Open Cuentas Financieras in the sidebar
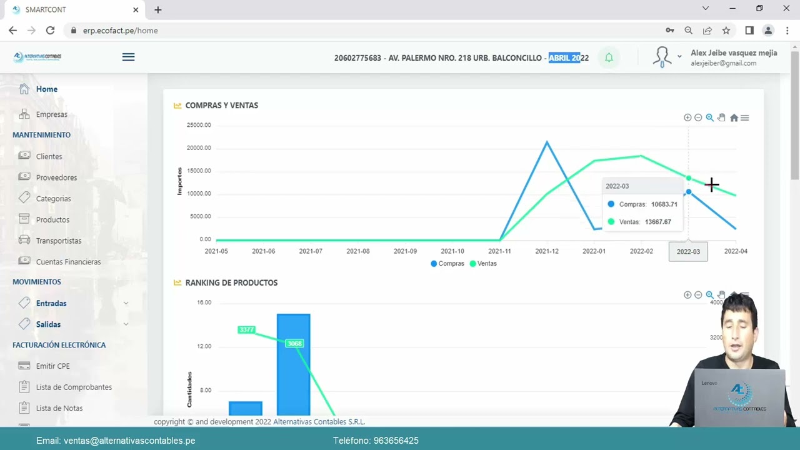 68,262
